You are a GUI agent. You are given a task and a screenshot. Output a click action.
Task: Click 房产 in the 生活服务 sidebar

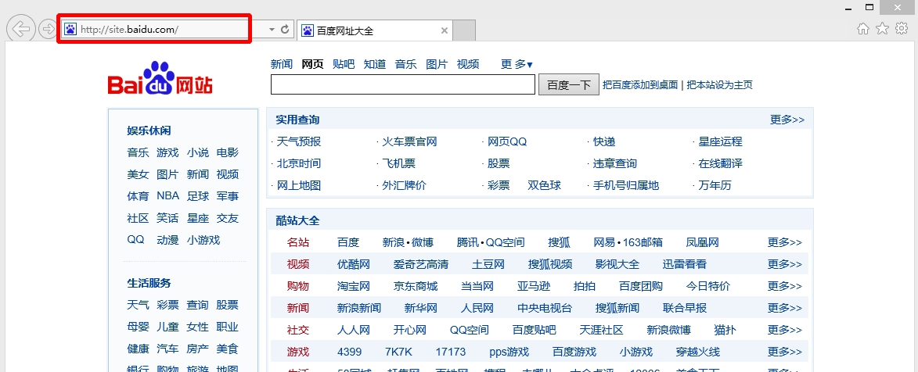pyautogui.click(x=198, y=349)
